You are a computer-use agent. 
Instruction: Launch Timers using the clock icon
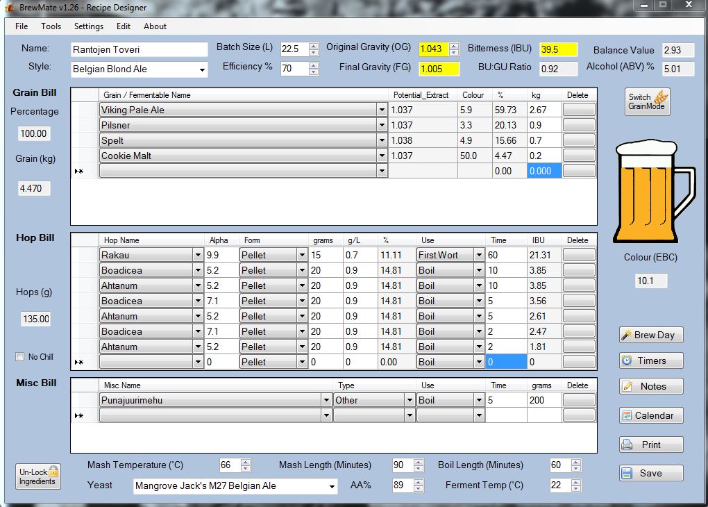coord(650,360)
